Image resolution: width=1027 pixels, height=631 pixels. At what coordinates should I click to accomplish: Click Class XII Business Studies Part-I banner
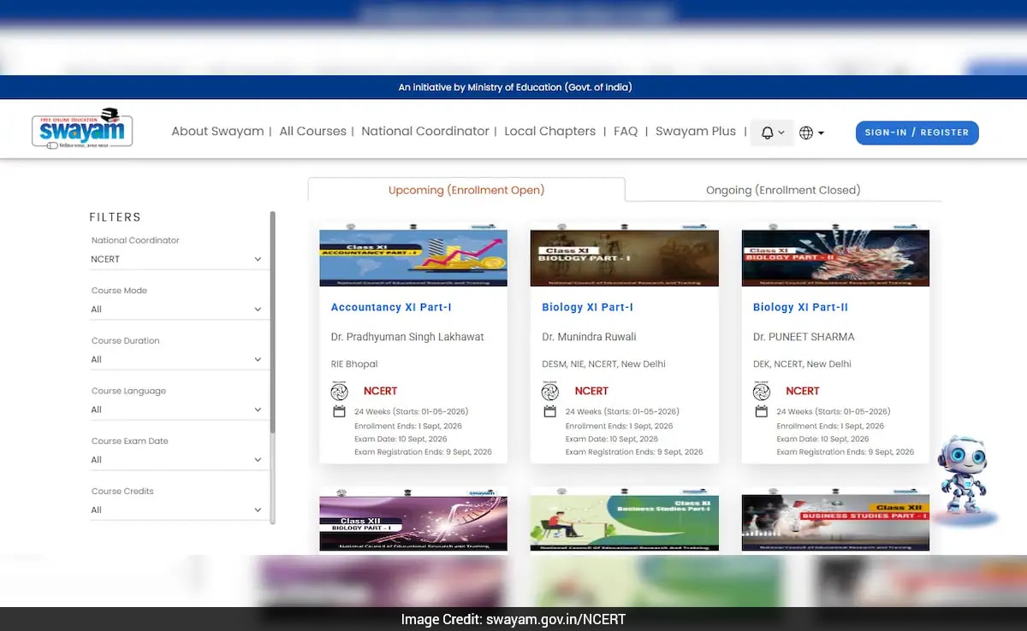pos(835,520)
